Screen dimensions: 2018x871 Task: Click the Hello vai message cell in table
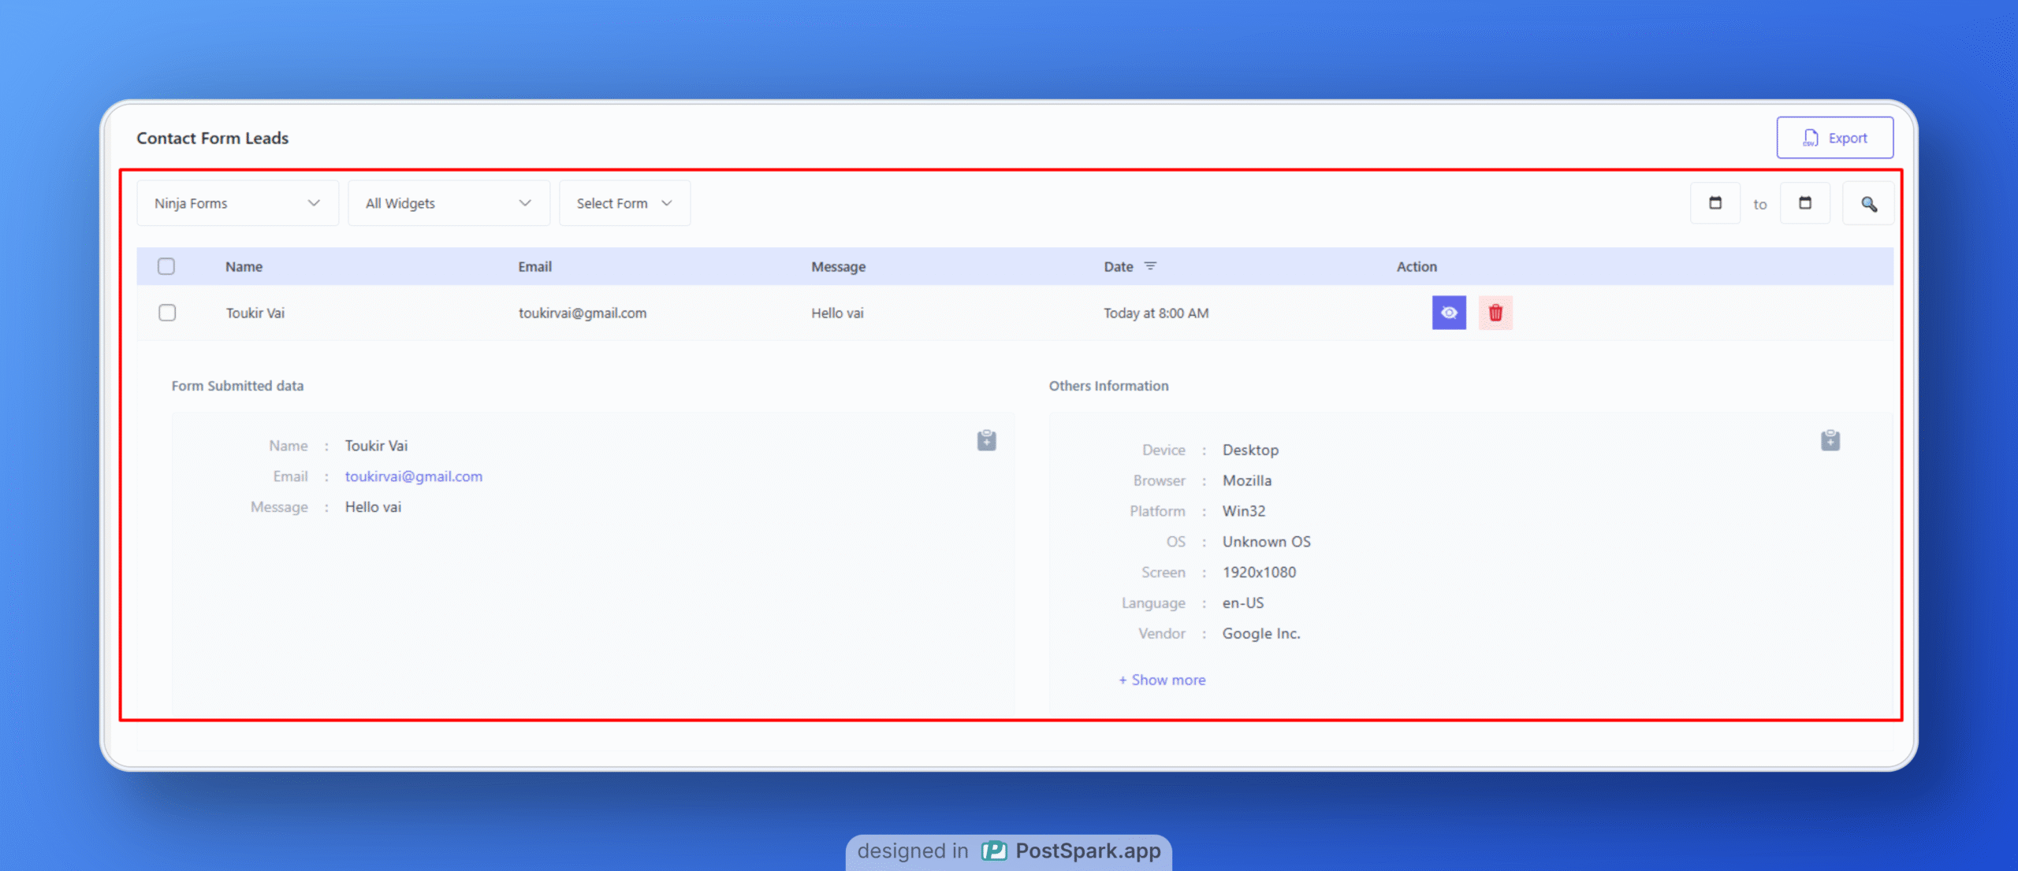pyautogui.click(x=837, y=313)
